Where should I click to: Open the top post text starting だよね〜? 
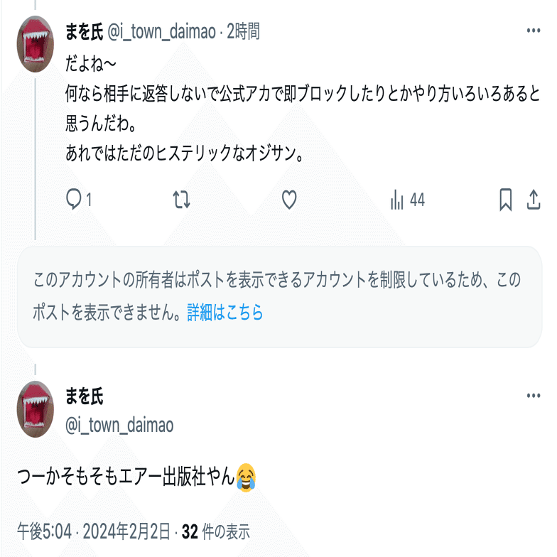[303, 109]
